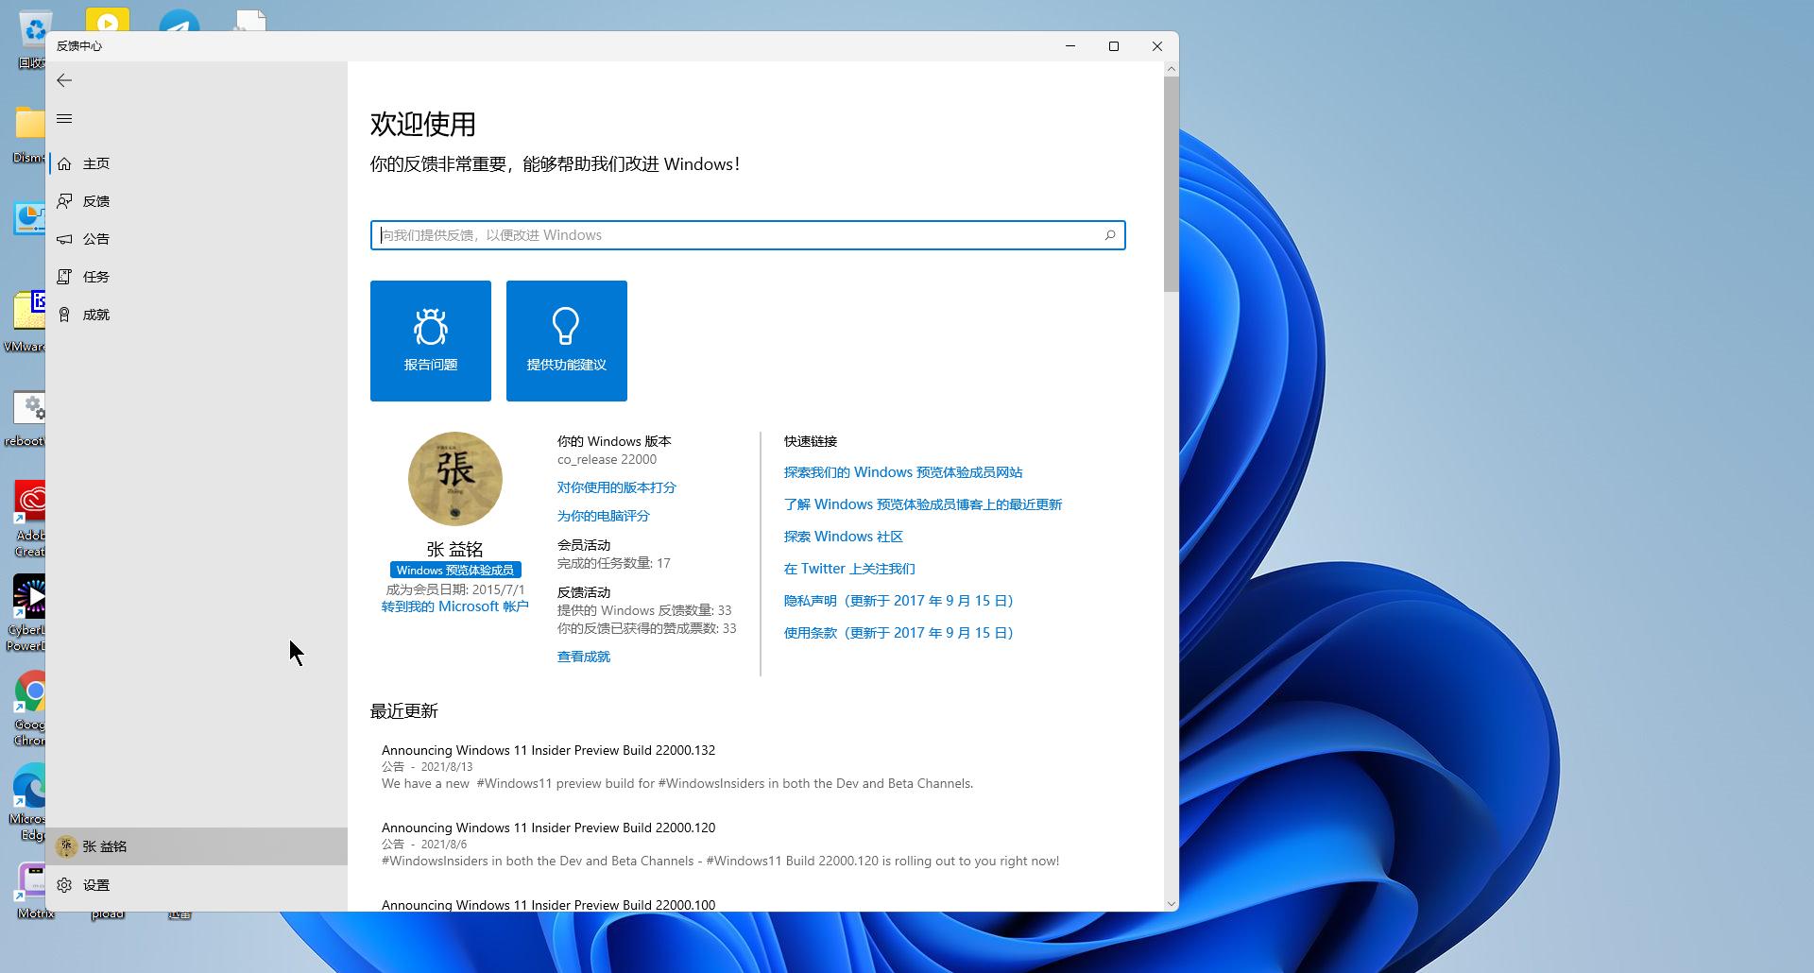Click the megaphone icon beside 公告
Image resolution: width=1814 pixels, height=973 pixels.
64,239
